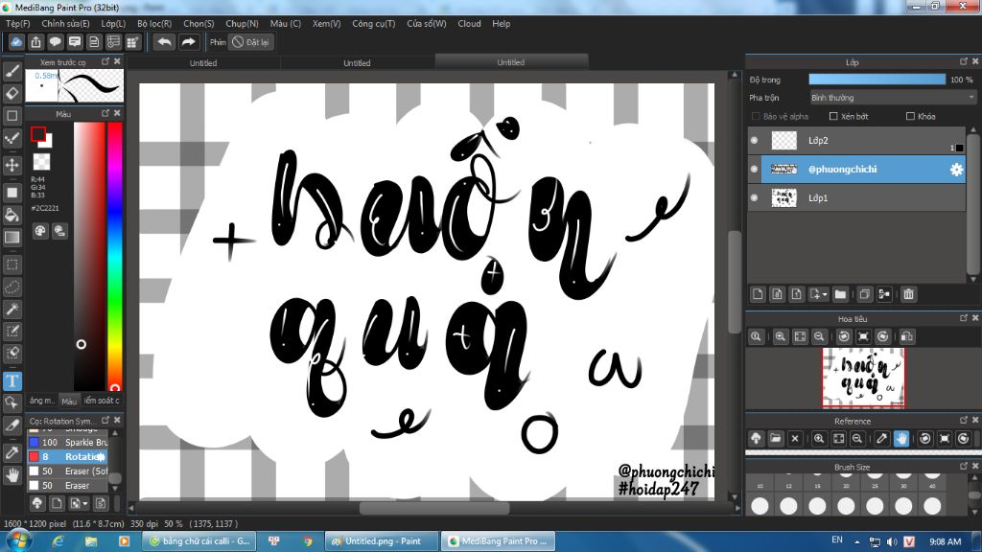
Task: Select the Brush tool
Action: click(12, 71)
